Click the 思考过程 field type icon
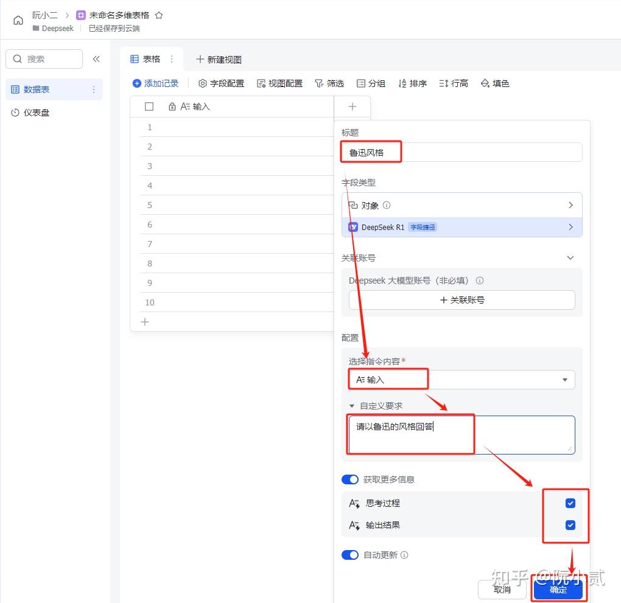The width and height of the screenshot is (621, 603). pos(354,503)
